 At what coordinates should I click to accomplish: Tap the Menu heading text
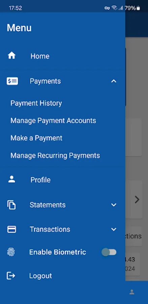point(19,28)
